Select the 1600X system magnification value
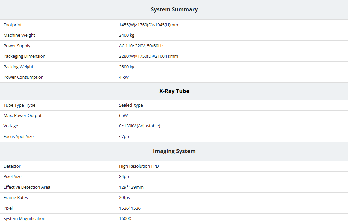This screenshot has height=224, width=348. pos(125,219)
